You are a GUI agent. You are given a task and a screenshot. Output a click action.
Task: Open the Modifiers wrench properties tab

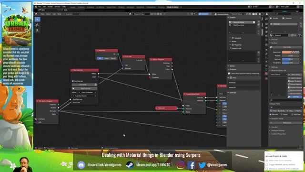(266, 54)
